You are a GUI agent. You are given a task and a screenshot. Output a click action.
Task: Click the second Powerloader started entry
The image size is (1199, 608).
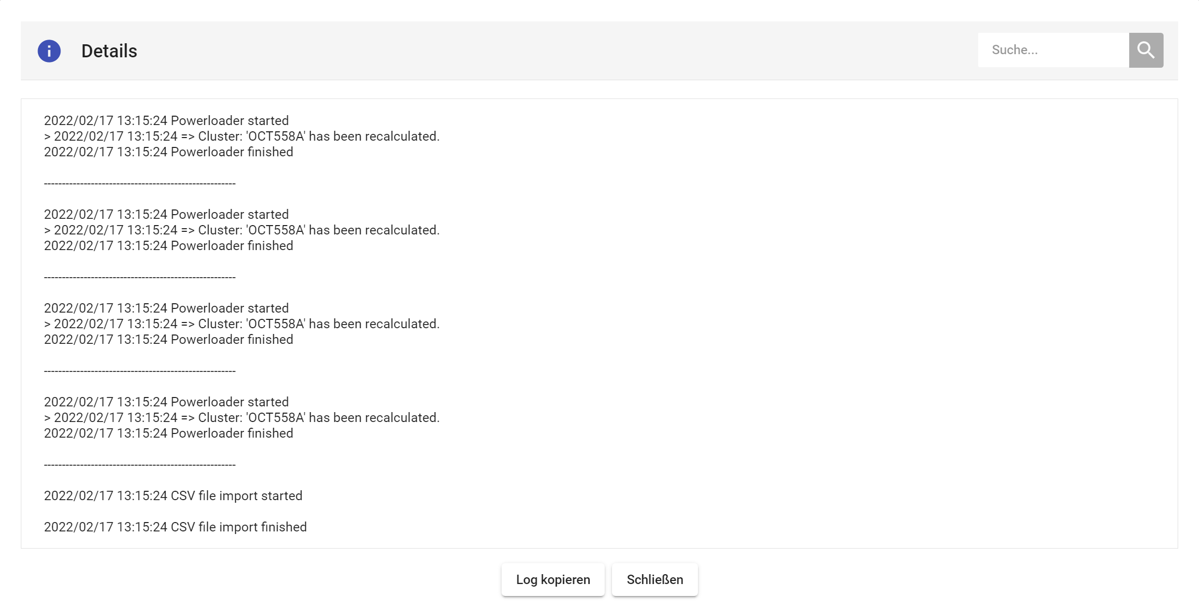pyautogui.click(x=166, y=214)
